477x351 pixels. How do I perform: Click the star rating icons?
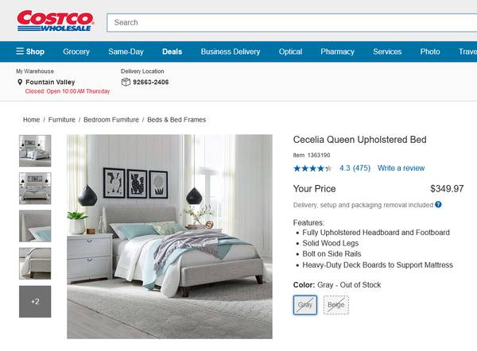(312, 168)
